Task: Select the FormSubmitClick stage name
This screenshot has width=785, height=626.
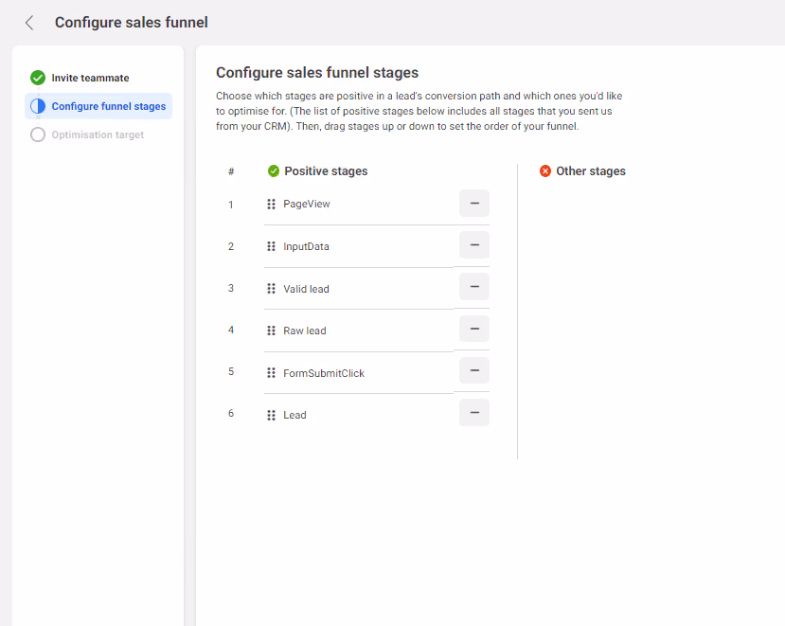Action: pos(324,373)
